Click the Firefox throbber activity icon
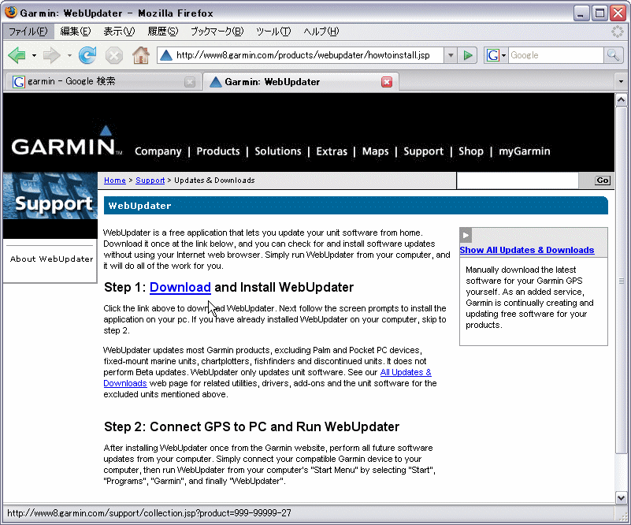Screen dimensions: 631x525 click(618, 32)
